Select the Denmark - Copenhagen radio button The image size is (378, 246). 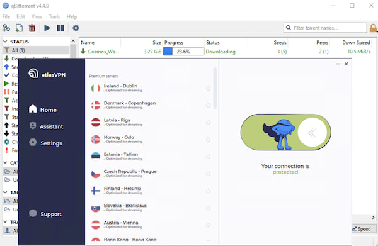coord(209,106)
